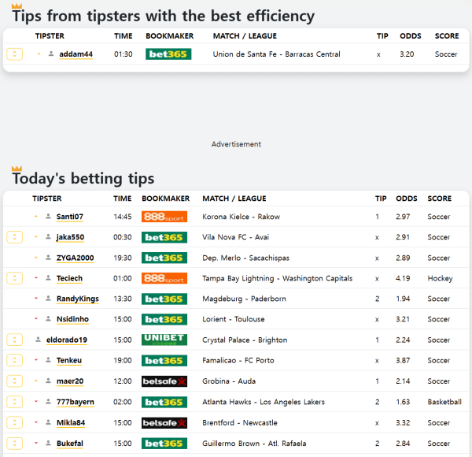This screenshot has width=472, height=457.
Task: Expand the 777bayern tip row
Action: click(14, 402)
